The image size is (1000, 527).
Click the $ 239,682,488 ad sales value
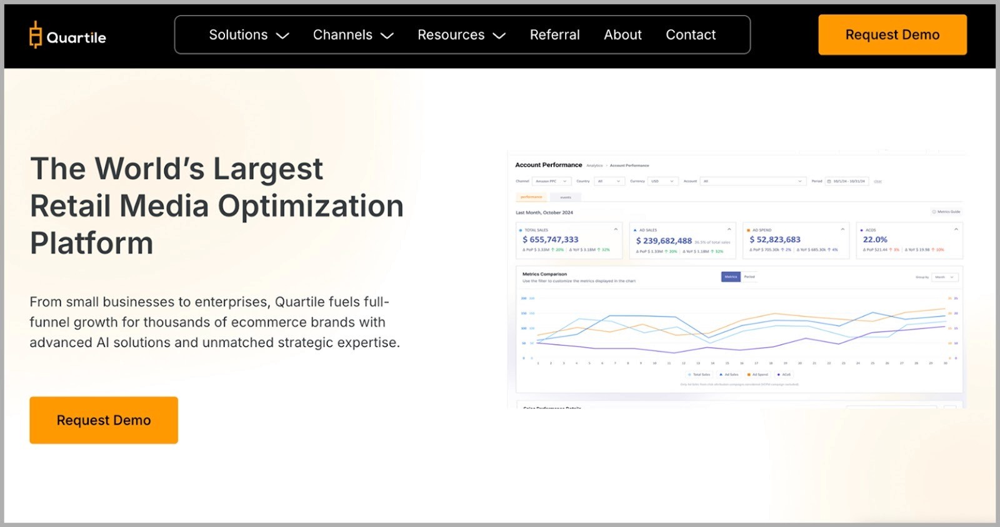(664, 240)
